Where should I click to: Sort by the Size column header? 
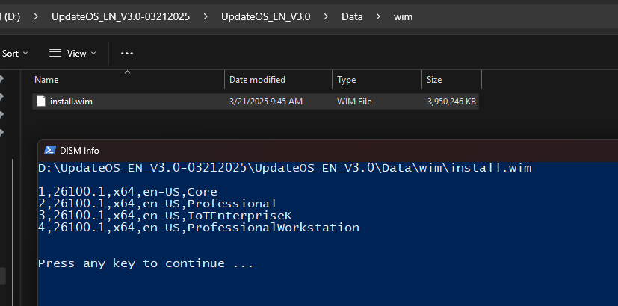pyautogui.click(x=451, y=80)
